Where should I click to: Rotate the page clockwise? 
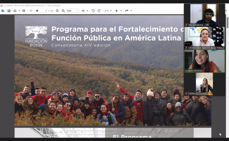(99, 11)
